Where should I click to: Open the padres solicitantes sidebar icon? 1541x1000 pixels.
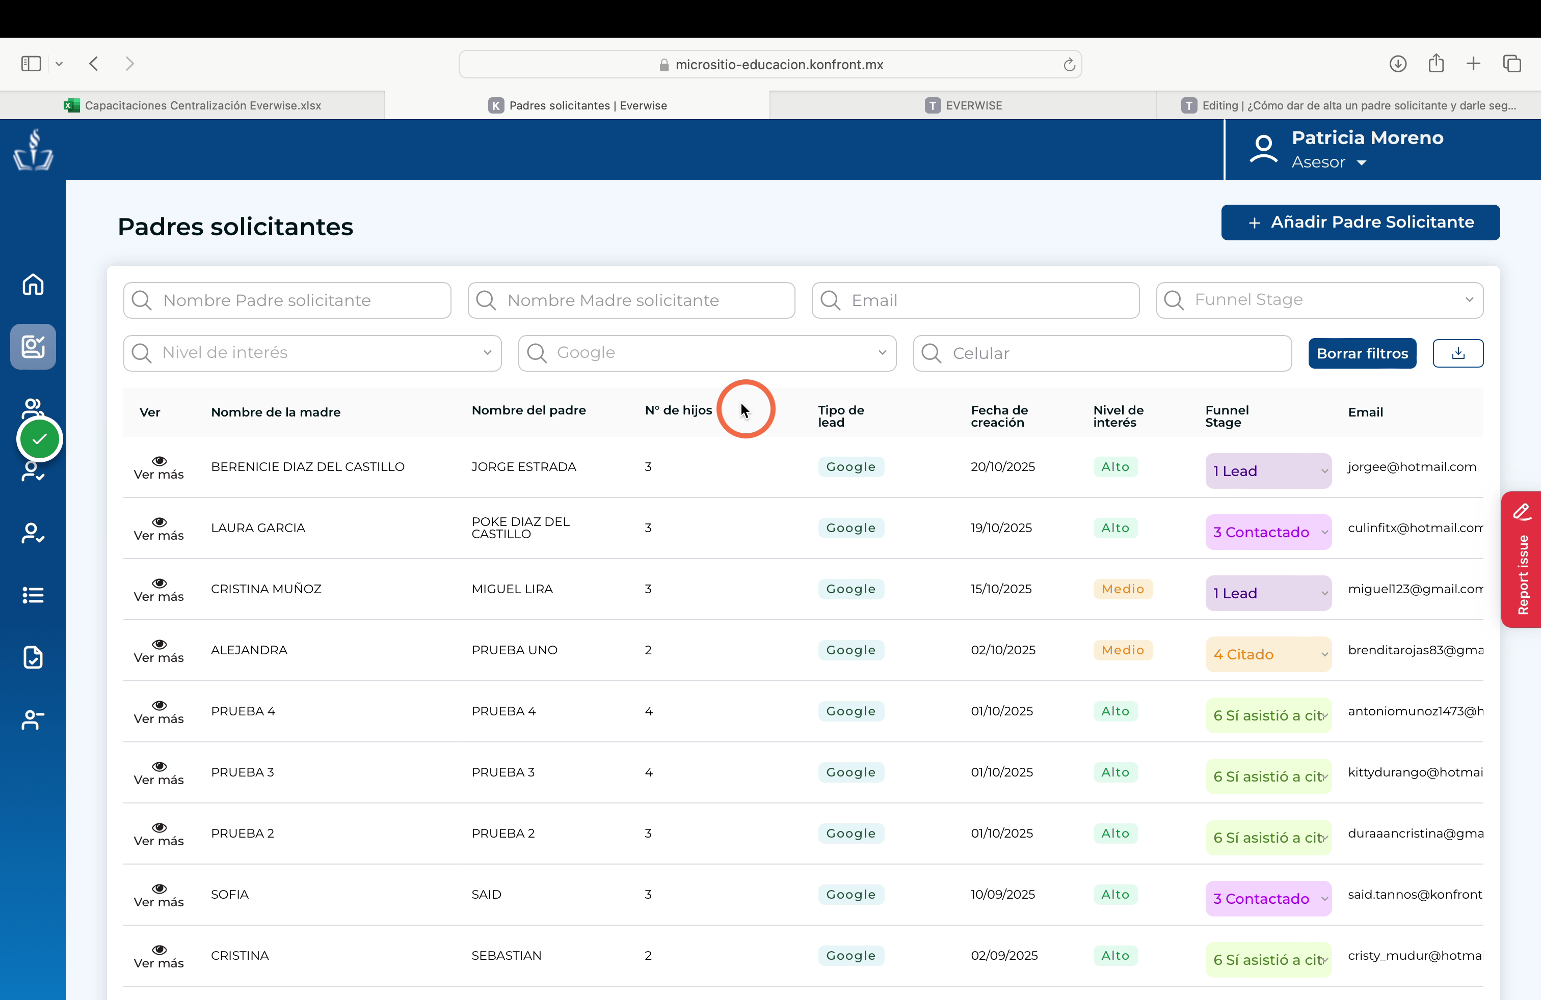tap(33, 347)
